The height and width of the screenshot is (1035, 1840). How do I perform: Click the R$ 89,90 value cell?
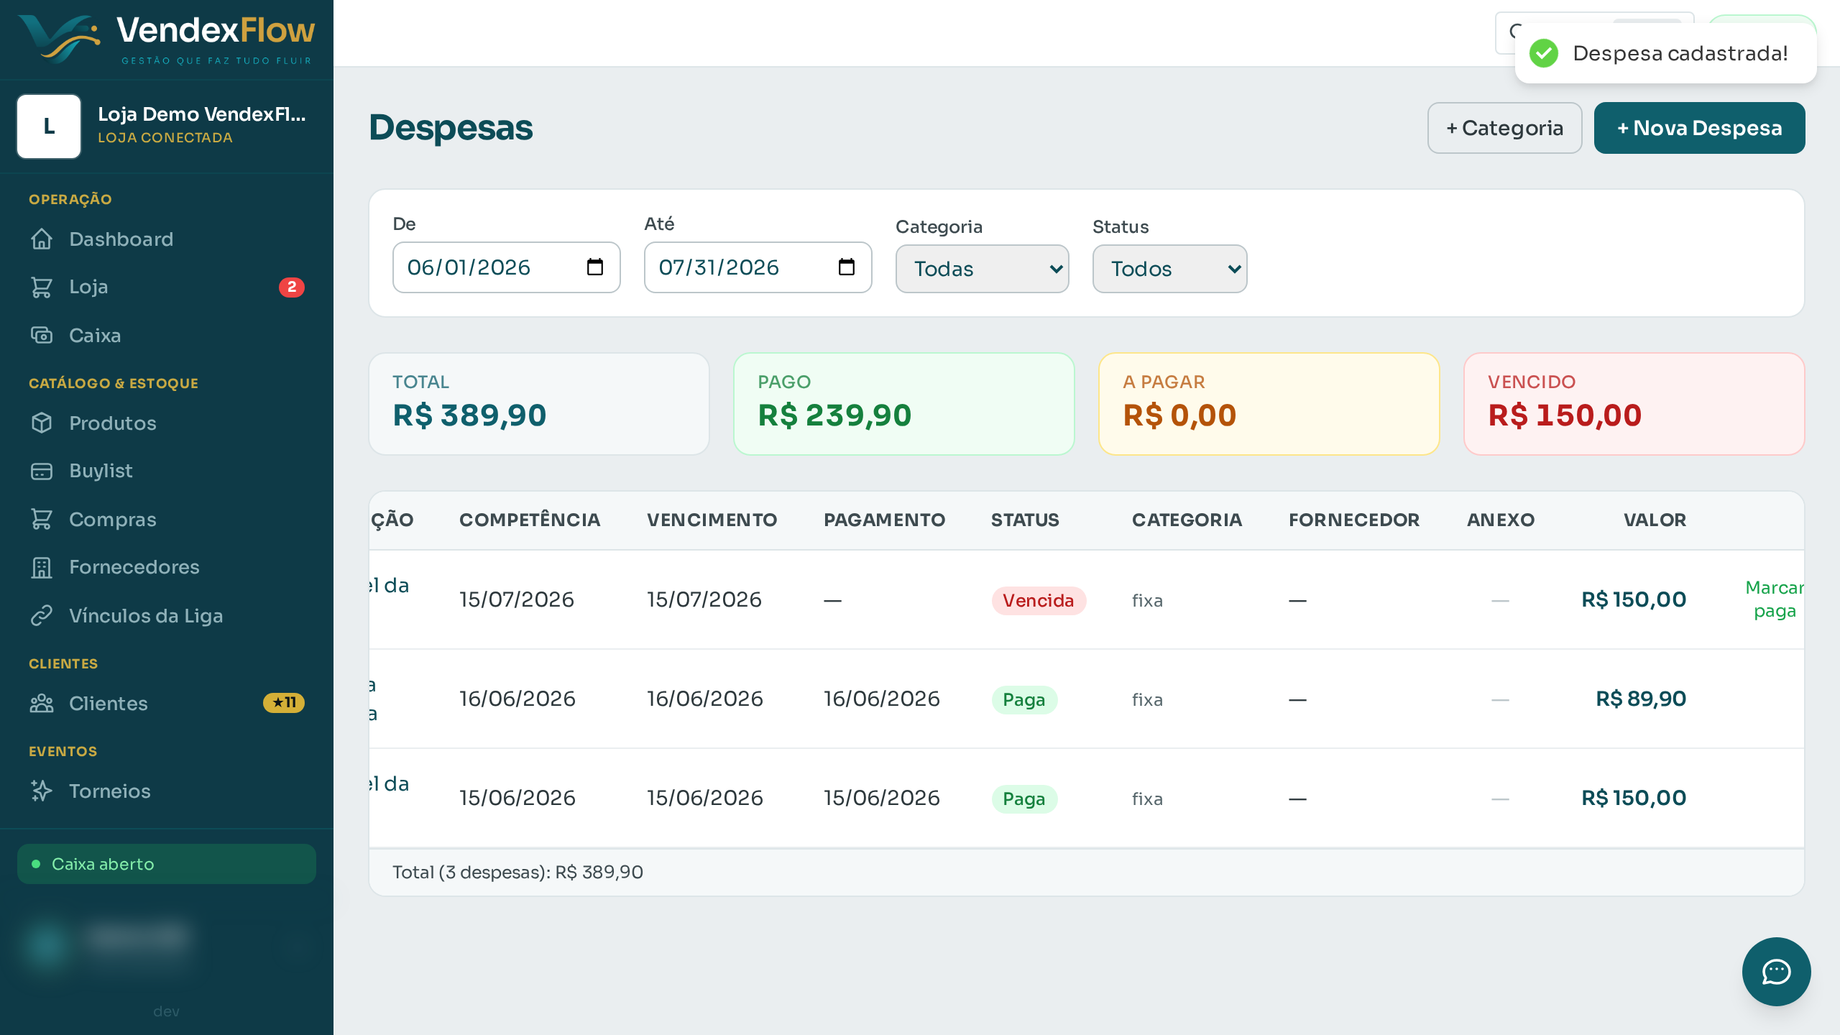[x=1641, y=699]
